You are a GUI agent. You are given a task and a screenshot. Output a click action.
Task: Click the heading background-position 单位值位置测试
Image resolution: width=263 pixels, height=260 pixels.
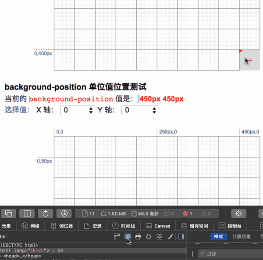75,87
